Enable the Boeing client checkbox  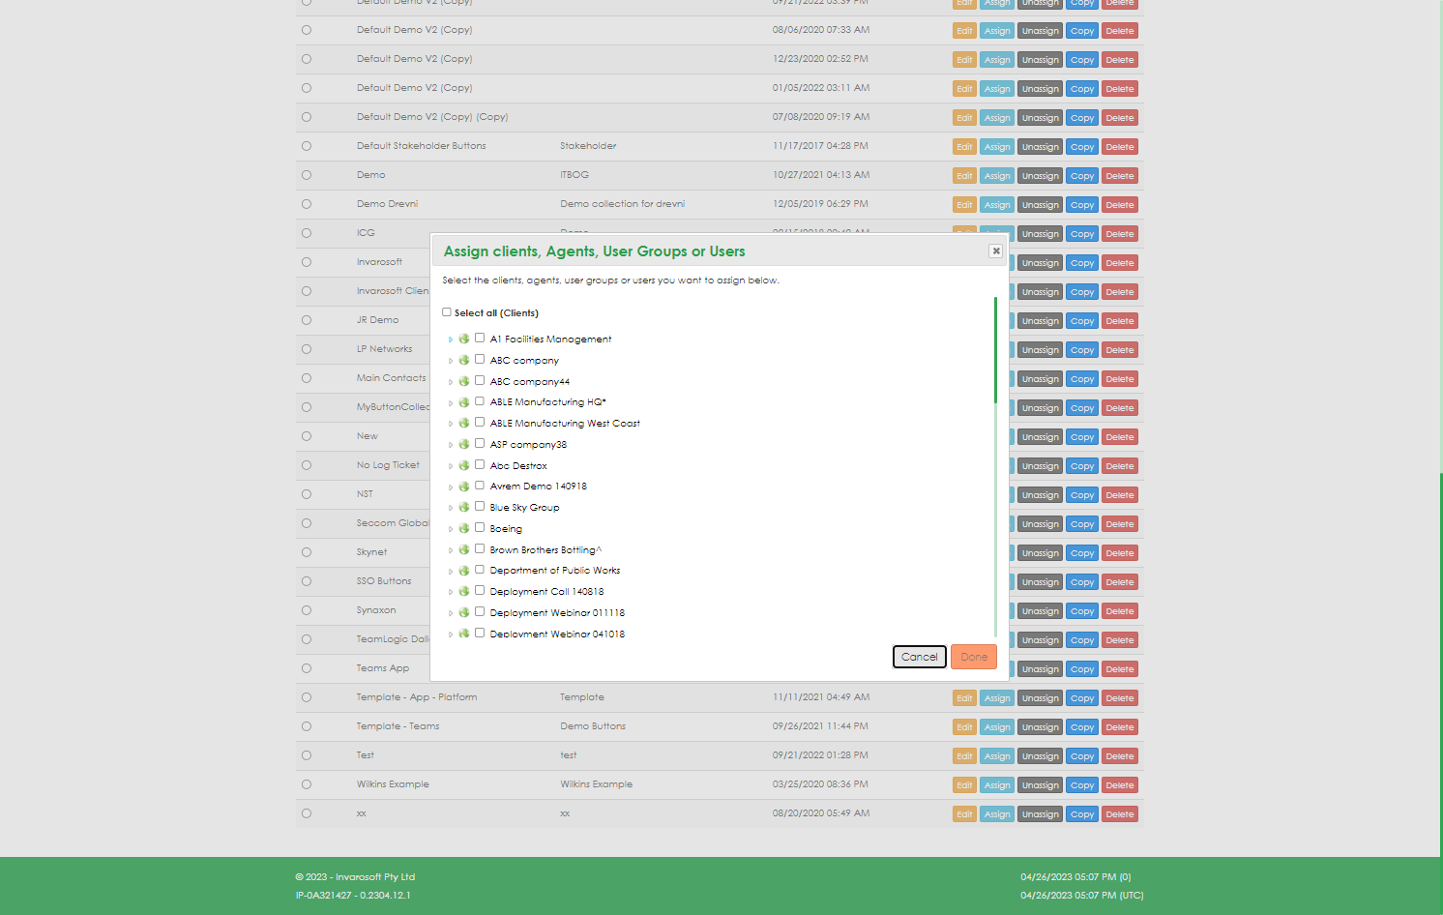480,527
